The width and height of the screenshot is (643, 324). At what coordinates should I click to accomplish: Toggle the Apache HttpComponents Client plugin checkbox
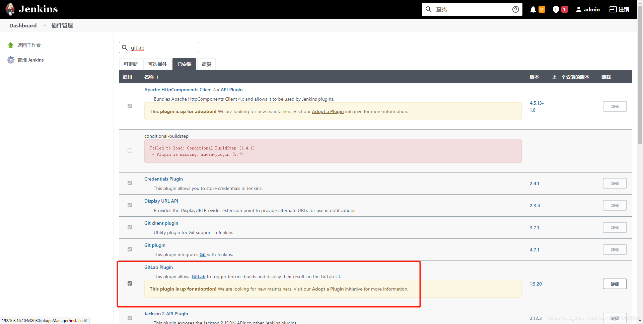[x=130, y=106]
